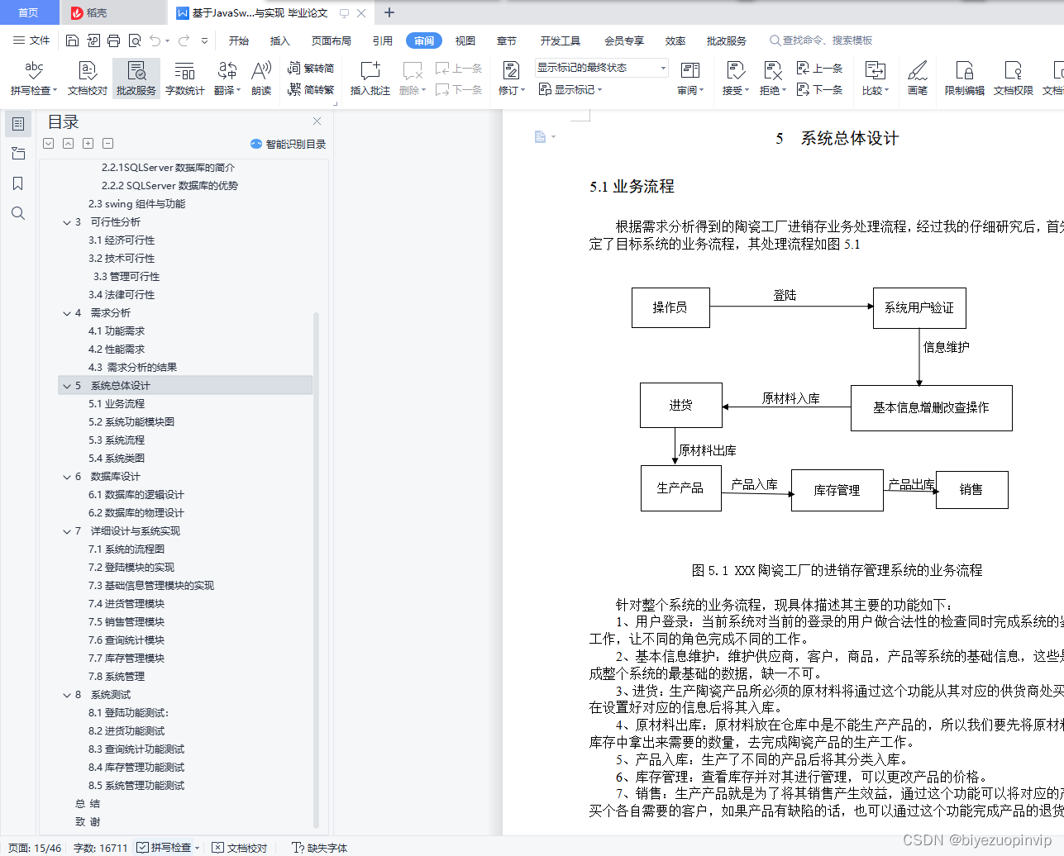
Task: Switch to the 页面布局 ribbon tab
Action: 332,40
